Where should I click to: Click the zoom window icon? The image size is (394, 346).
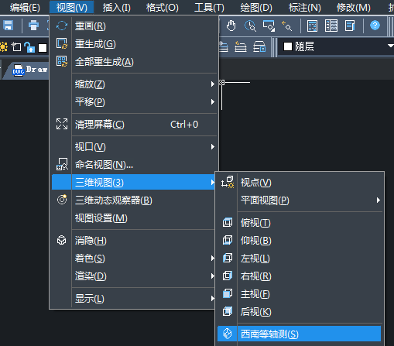click(x=269, y=26)
